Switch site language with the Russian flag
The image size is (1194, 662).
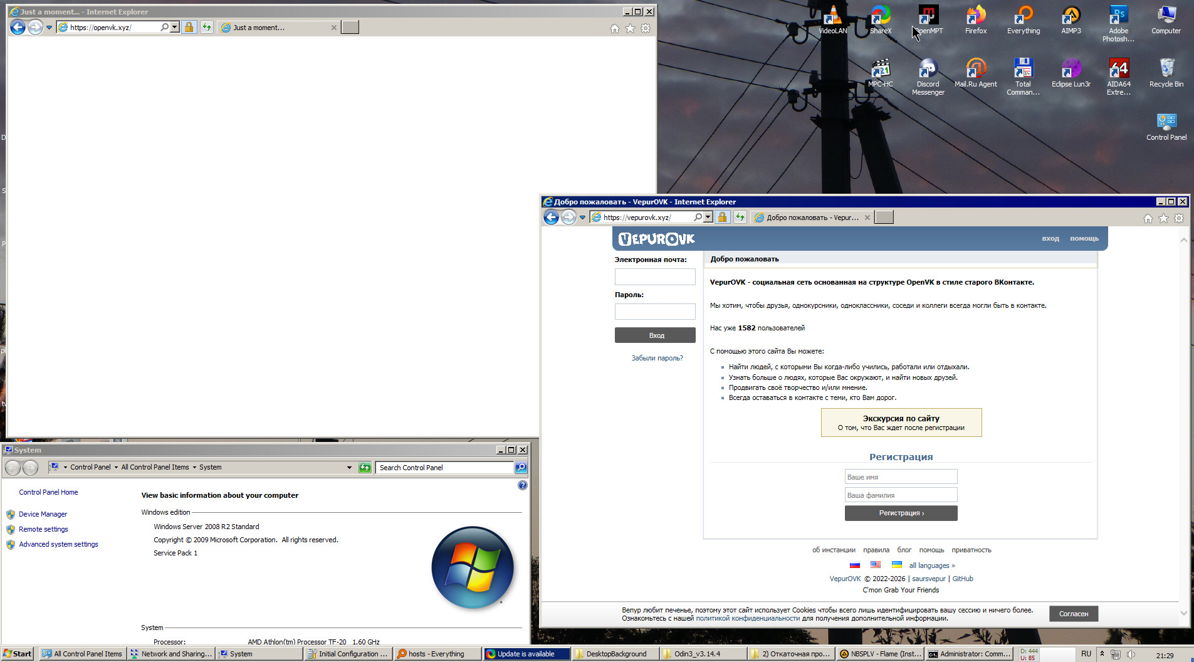[x=855, y=565]
